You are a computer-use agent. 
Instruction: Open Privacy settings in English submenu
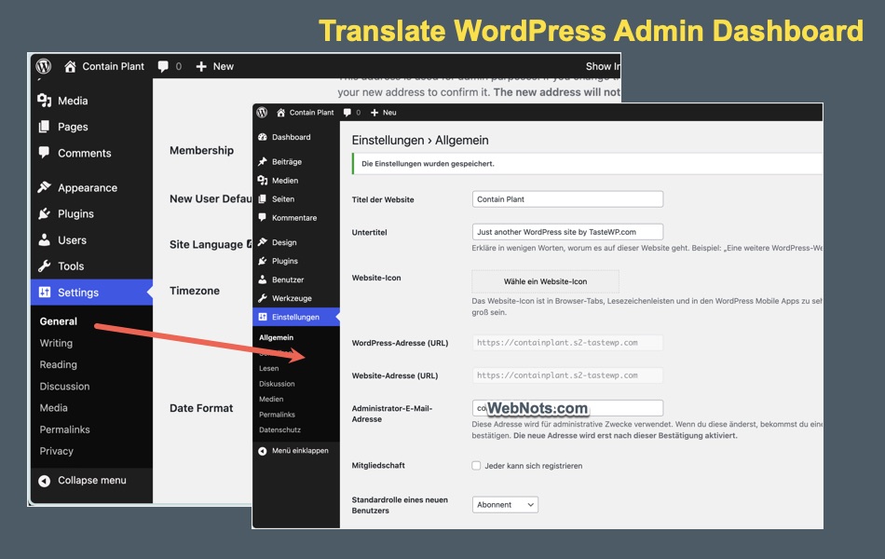(57, 451)
